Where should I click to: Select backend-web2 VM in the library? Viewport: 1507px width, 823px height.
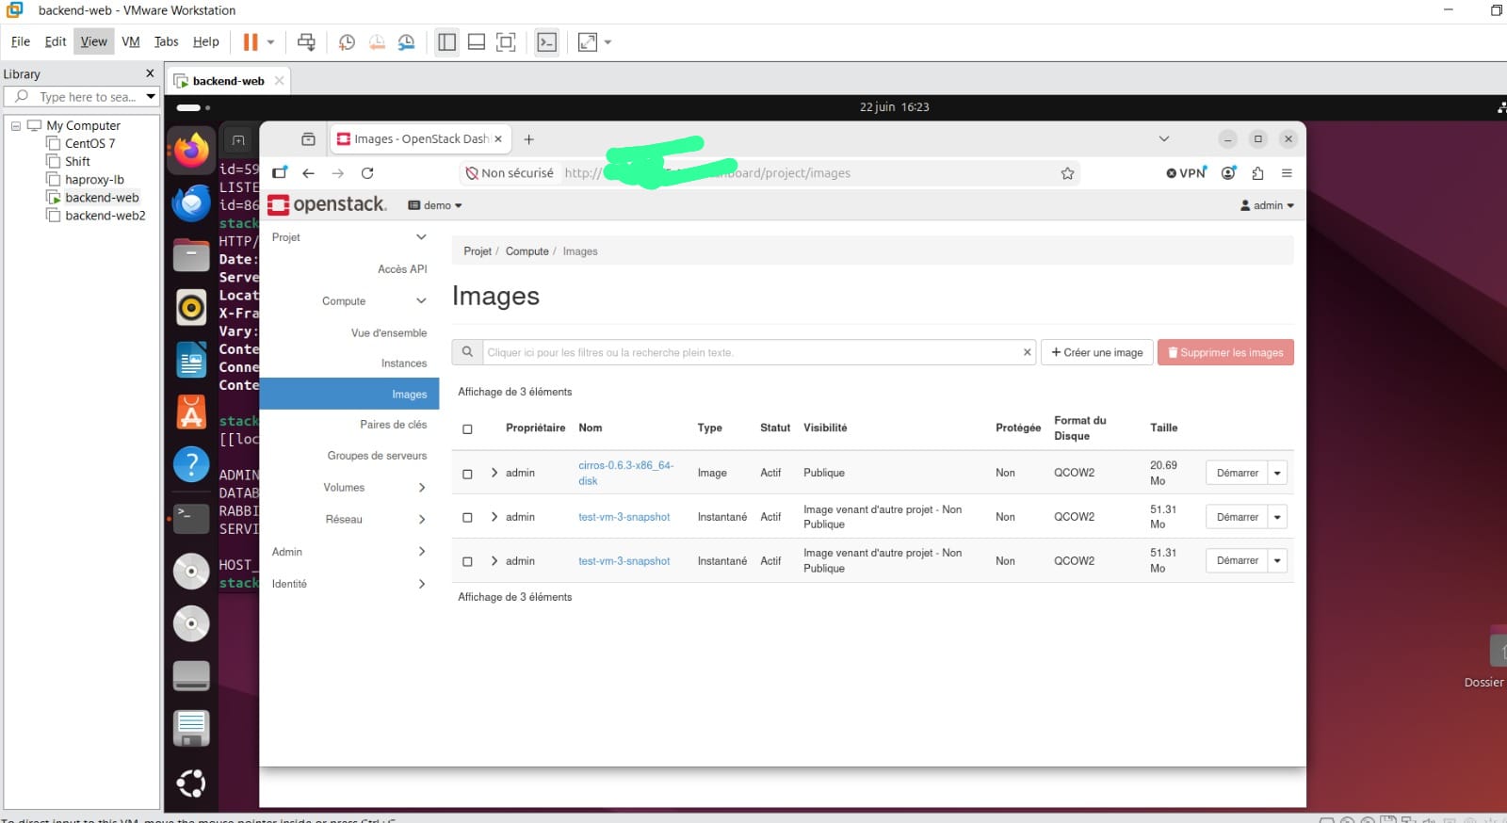[105, 216]
